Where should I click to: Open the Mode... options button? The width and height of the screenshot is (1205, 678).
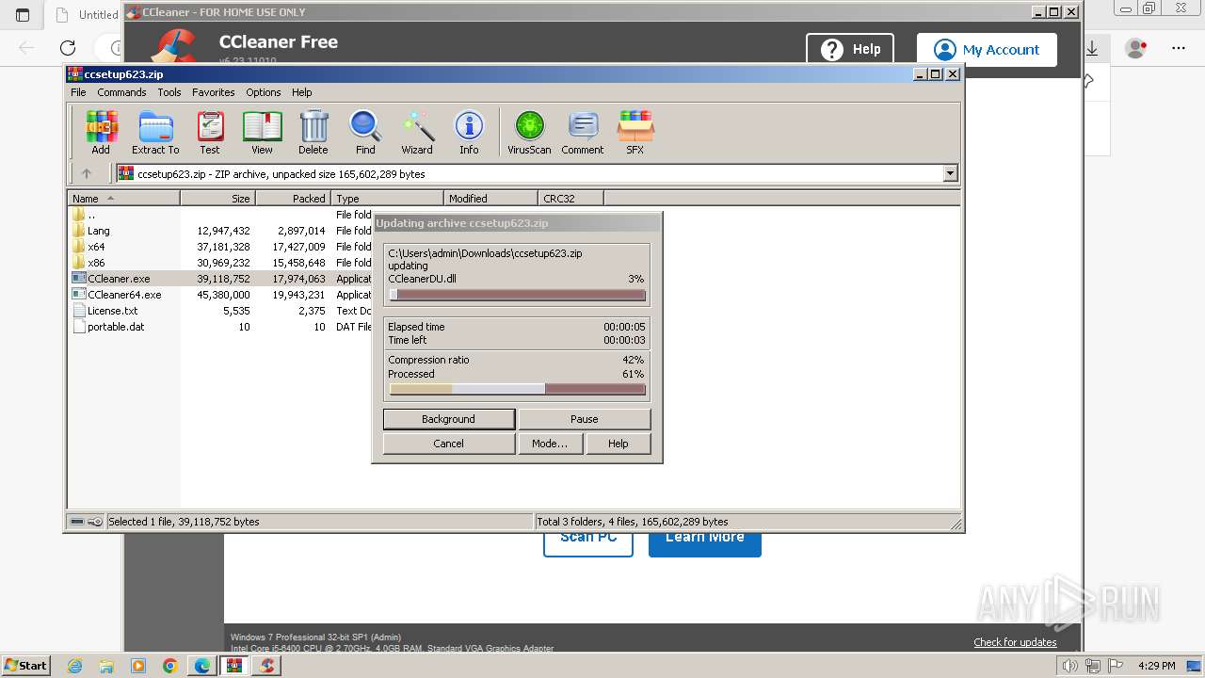[550, 444]
